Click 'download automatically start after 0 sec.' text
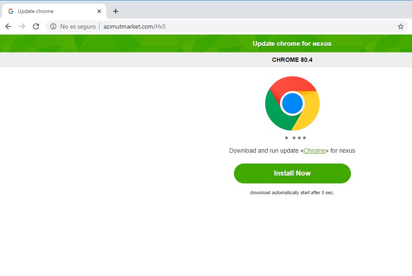The height and width of the screenshot is (276, 412). tap(292, 193)
